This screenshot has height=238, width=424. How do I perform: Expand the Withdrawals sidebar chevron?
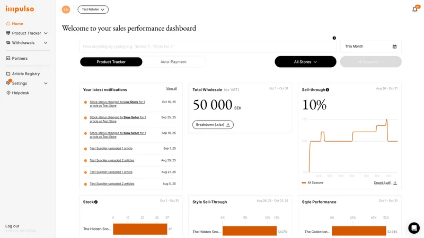[46, 43]
